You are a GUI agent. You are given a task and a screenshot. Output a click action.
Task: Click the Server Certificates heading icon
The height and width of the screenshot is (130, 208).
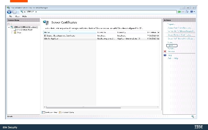tap(46, 23)
